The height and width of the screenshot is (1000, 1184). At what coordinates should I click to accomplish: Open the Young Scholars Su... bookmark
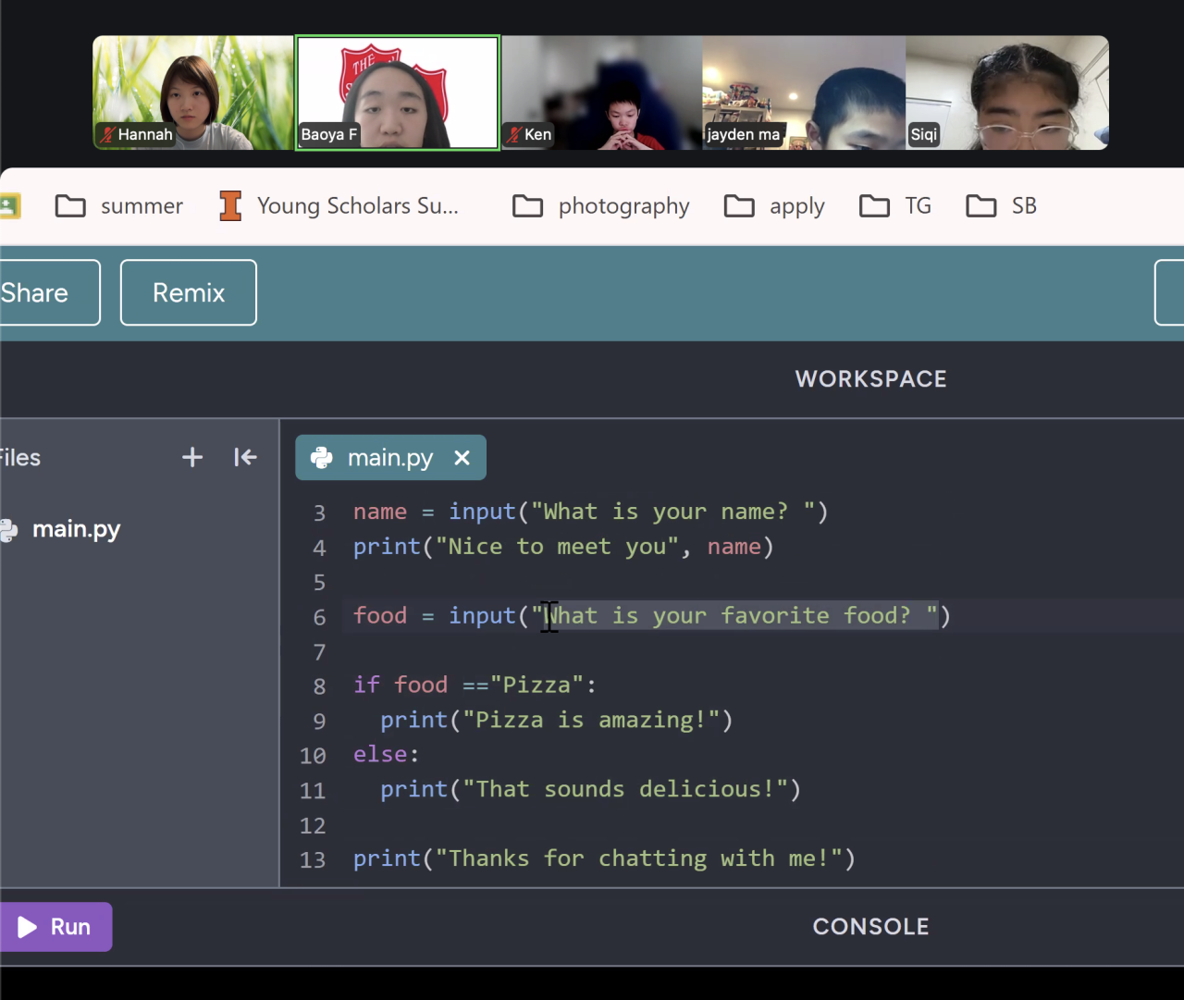coord(339,205)
